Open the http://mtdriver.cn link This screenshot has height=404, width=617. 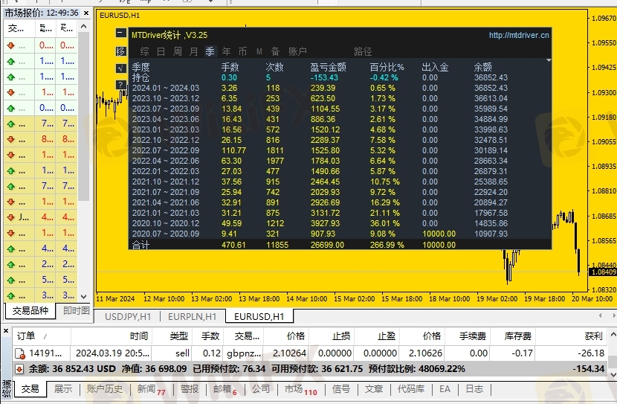point(519,35)
